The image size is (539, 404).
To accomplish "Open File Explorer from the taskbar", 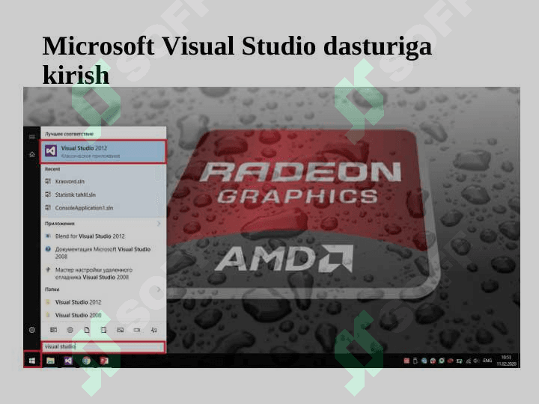I will (x=50, y=361).
